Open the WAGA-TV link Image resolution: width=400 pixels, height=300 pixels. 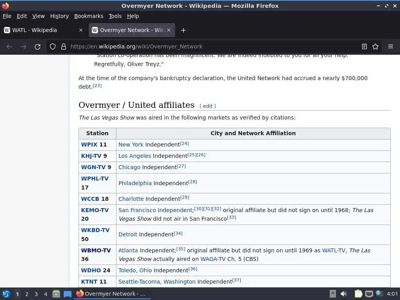pos(213,259)
